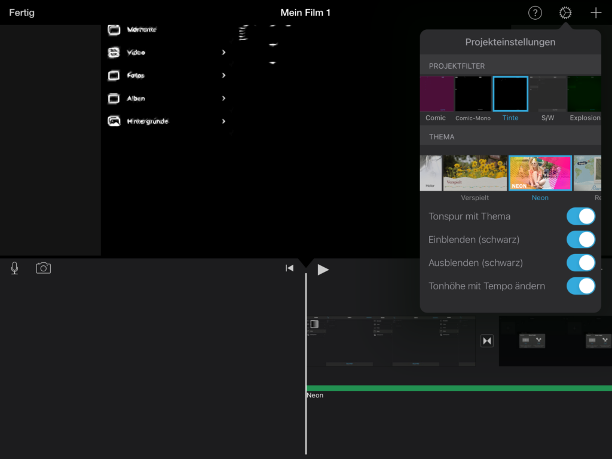Expand the Video media category chevron
This screenshot has width=612, height=459.
224,53
